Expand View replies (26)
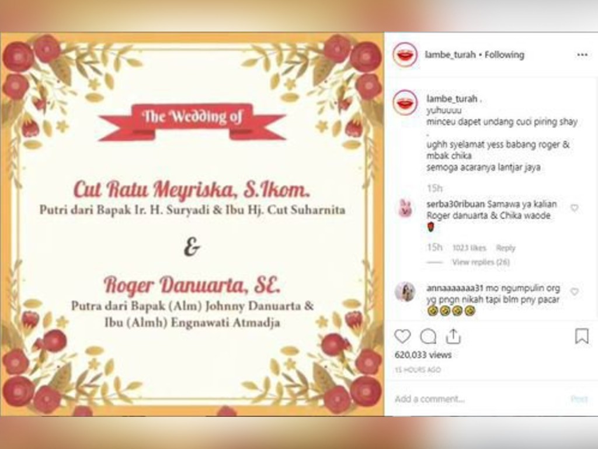The width and height of the screenshot is (598, 449). (x=481, y=262)
